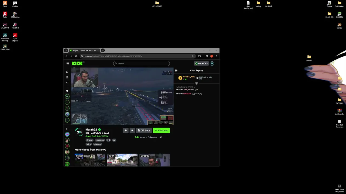Open Majah92 channel name link
This screenshot has height=194, width=346.
pyautogui.click(x=91, y=130)
